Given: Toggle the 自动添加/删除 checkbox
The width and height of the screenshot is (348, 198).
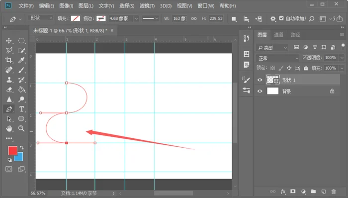Looking at the screenshot, I should (x=281, y=18).
